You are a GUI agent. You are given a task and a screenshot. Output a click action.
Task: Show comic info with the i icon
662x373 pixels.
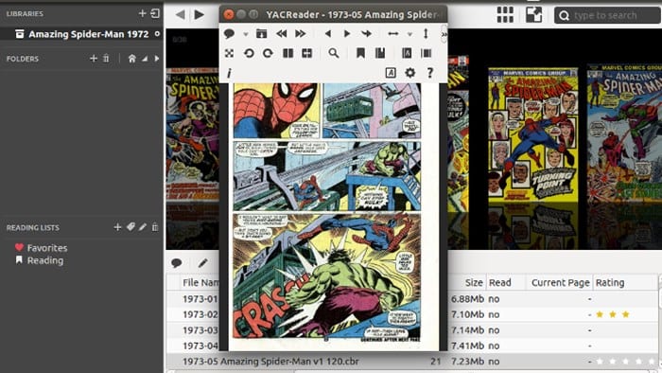[229, 73]
